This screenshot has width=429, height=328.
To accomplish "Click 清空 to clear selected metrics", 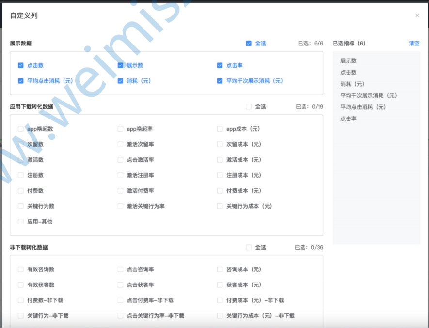I will 414,44.
